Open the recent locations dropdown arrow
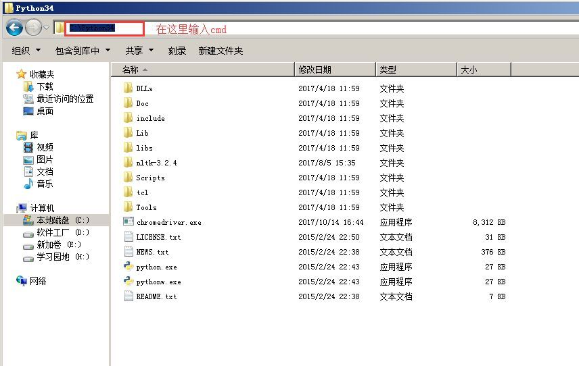This screenshot has height=366, width=579. (46, 28)
